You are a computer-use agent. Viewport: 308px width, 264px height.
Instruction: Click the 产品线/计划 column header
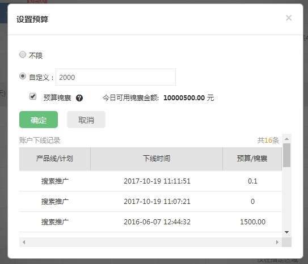pyautogui.click(x=55, y=159)
